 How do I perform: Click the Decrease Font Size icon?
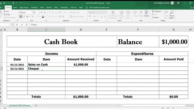coord(45,12)
